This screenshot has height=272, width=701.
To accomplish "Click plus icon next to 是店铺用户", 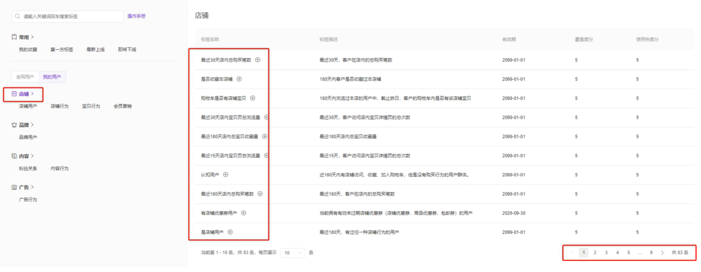I will pos(231,232).
